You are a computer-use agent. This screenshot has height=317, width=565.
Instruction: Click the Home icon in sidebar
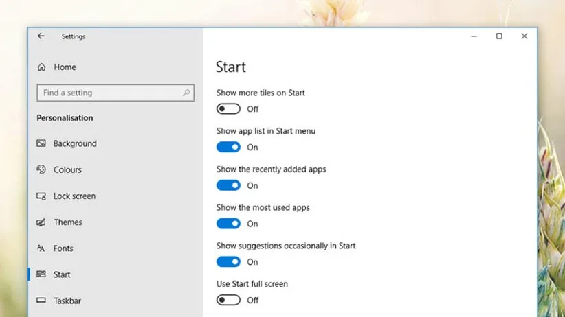[x=41, y=67]
